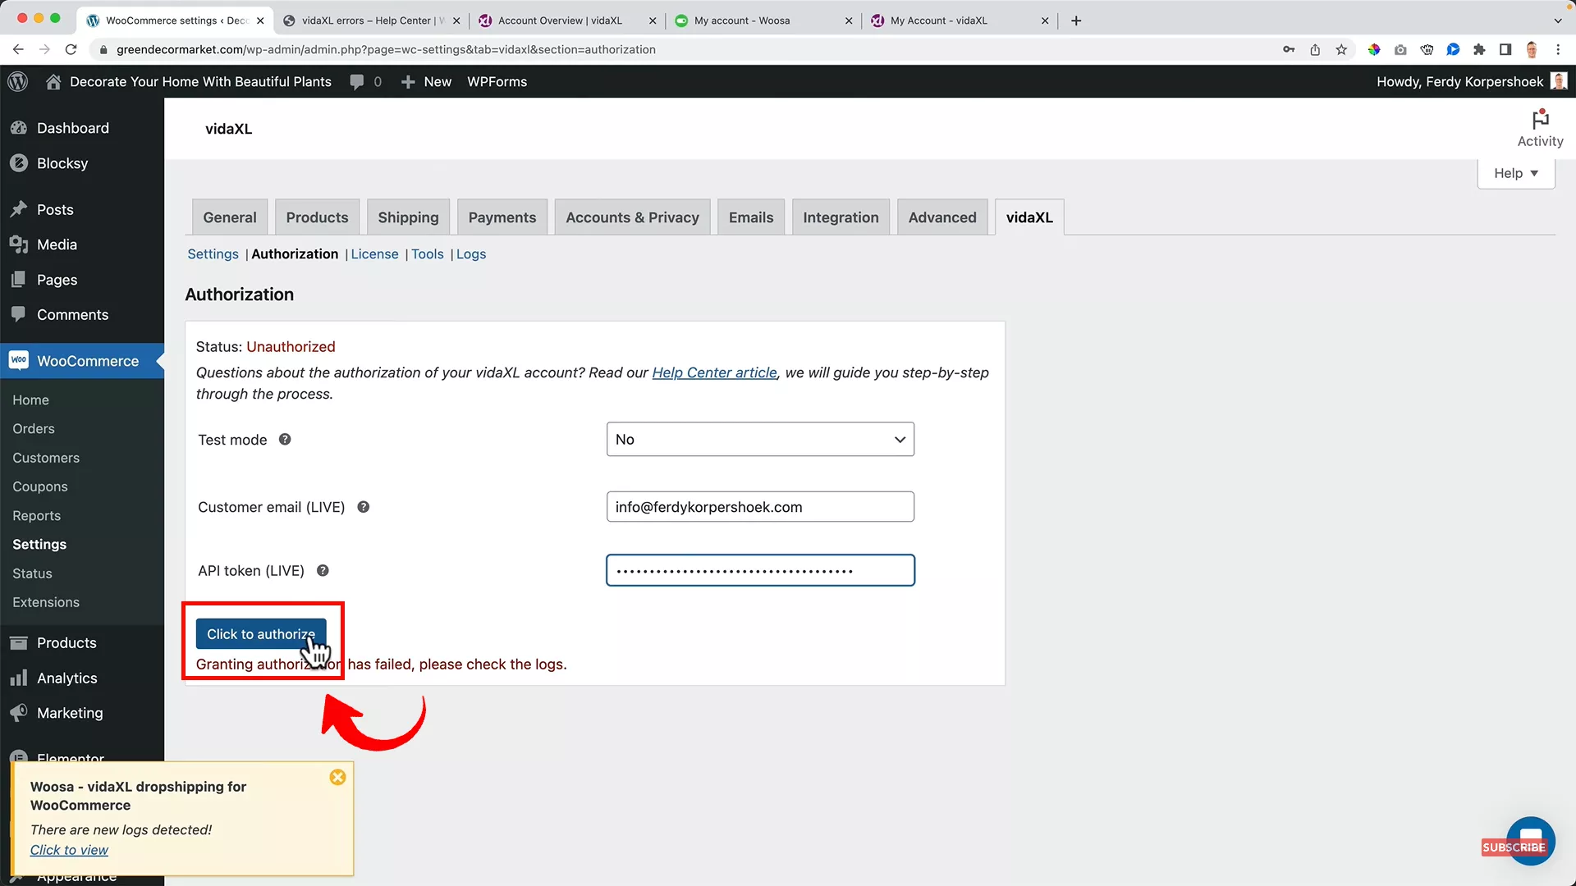This screenshot has height=886, width=1576.
Task: Click the Analytics chart icon in sidebar
Action: [20, 678]
